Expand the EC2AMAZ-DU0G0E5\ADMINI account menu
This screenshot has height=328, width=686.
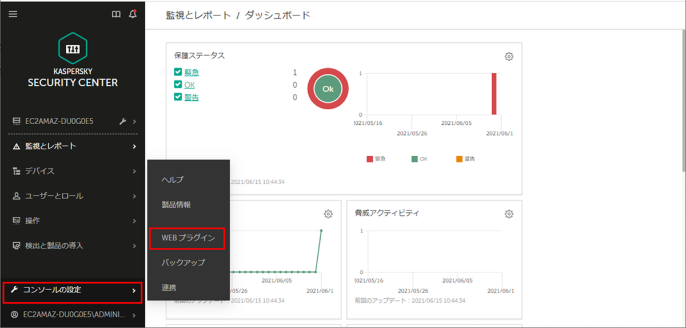(134, 315)
